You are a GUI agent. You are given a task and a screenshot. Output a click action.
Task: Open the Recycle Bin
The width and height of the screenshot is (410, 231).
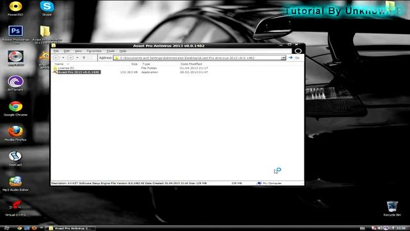coord(392,207)
